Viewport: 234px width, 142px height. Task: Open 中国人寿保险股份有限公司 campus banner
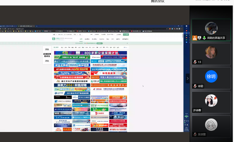[109, 81]
